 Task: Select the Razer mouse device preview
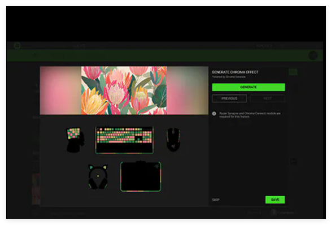173,140
